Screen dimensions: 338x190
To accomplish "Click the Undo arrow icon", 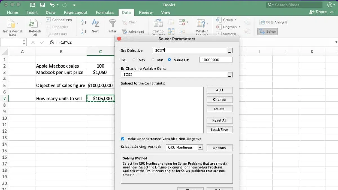I will coord(52,5).
